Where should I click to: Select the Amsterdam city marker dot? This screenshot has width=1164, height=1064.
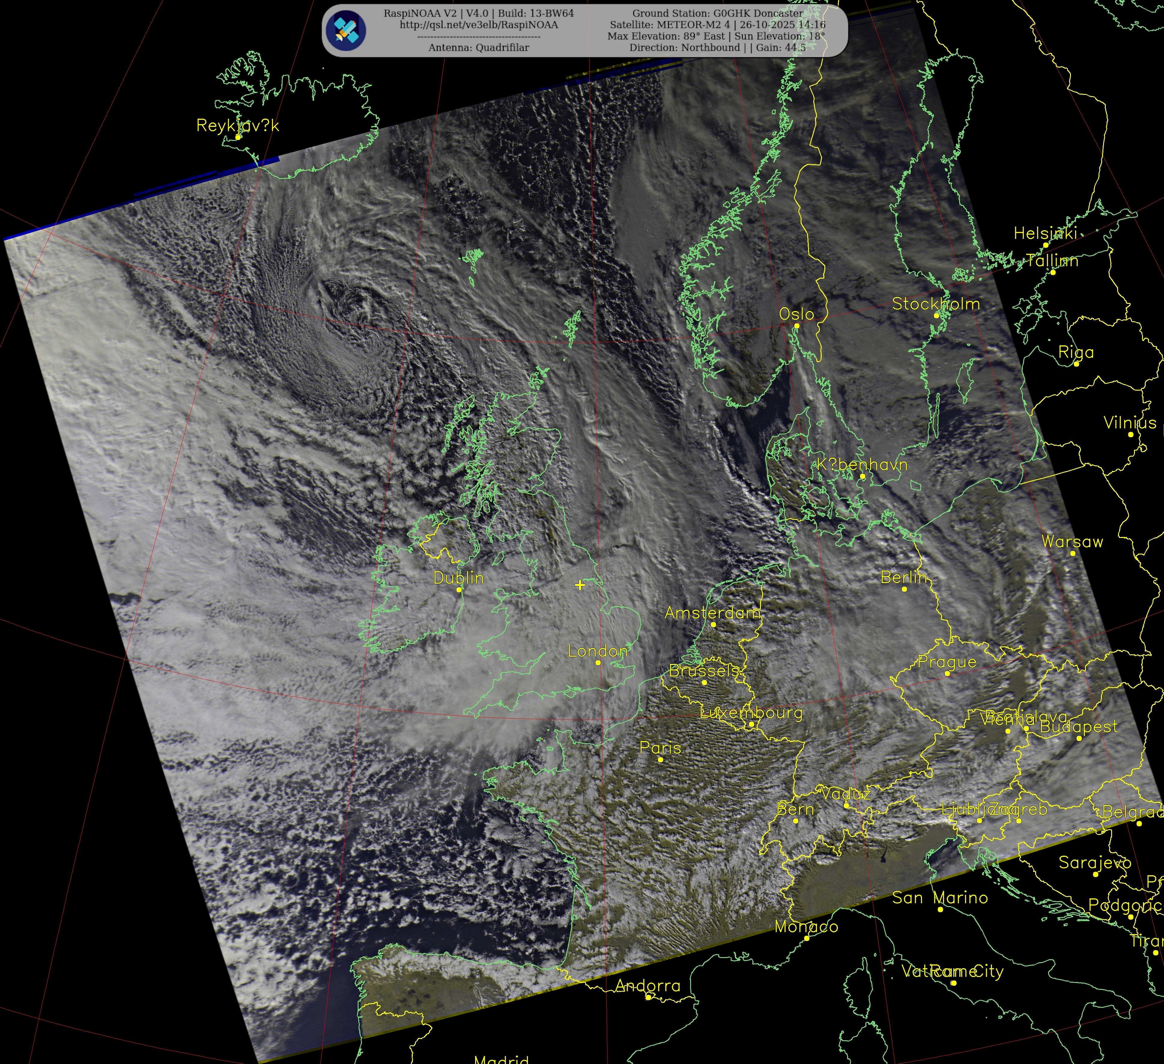tap(713, 624)
